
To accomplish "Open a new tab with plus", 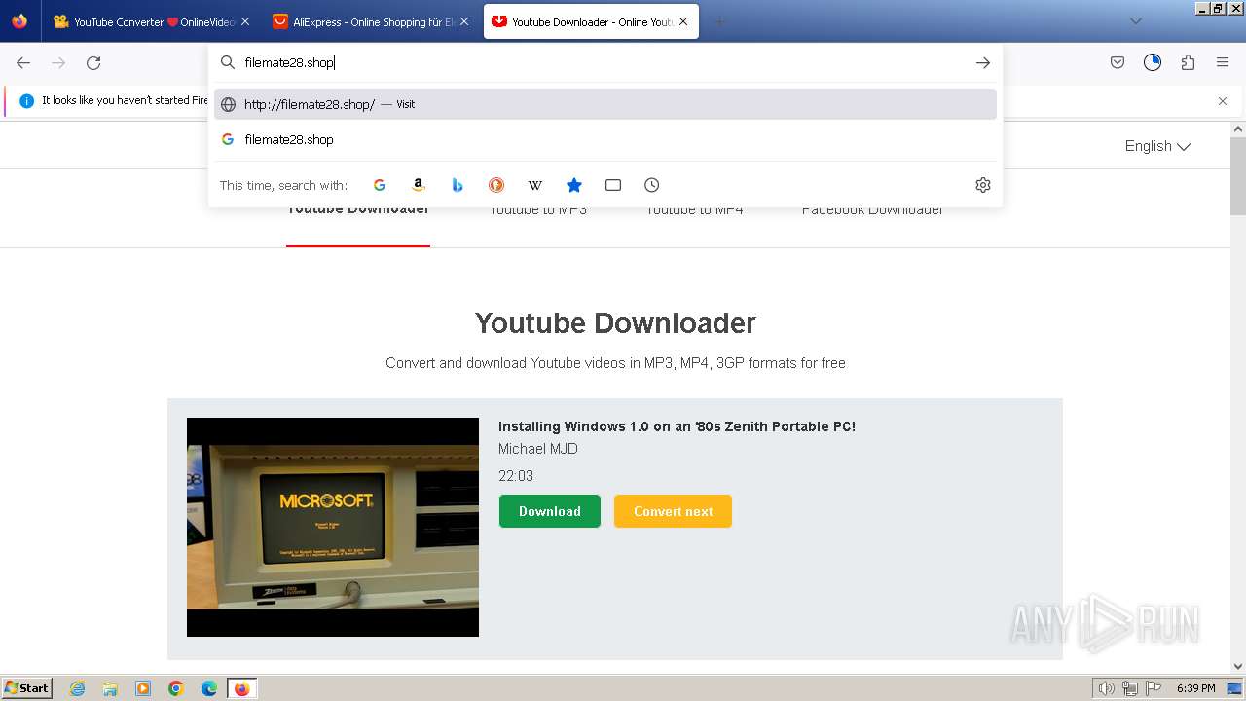I will 719,21.
